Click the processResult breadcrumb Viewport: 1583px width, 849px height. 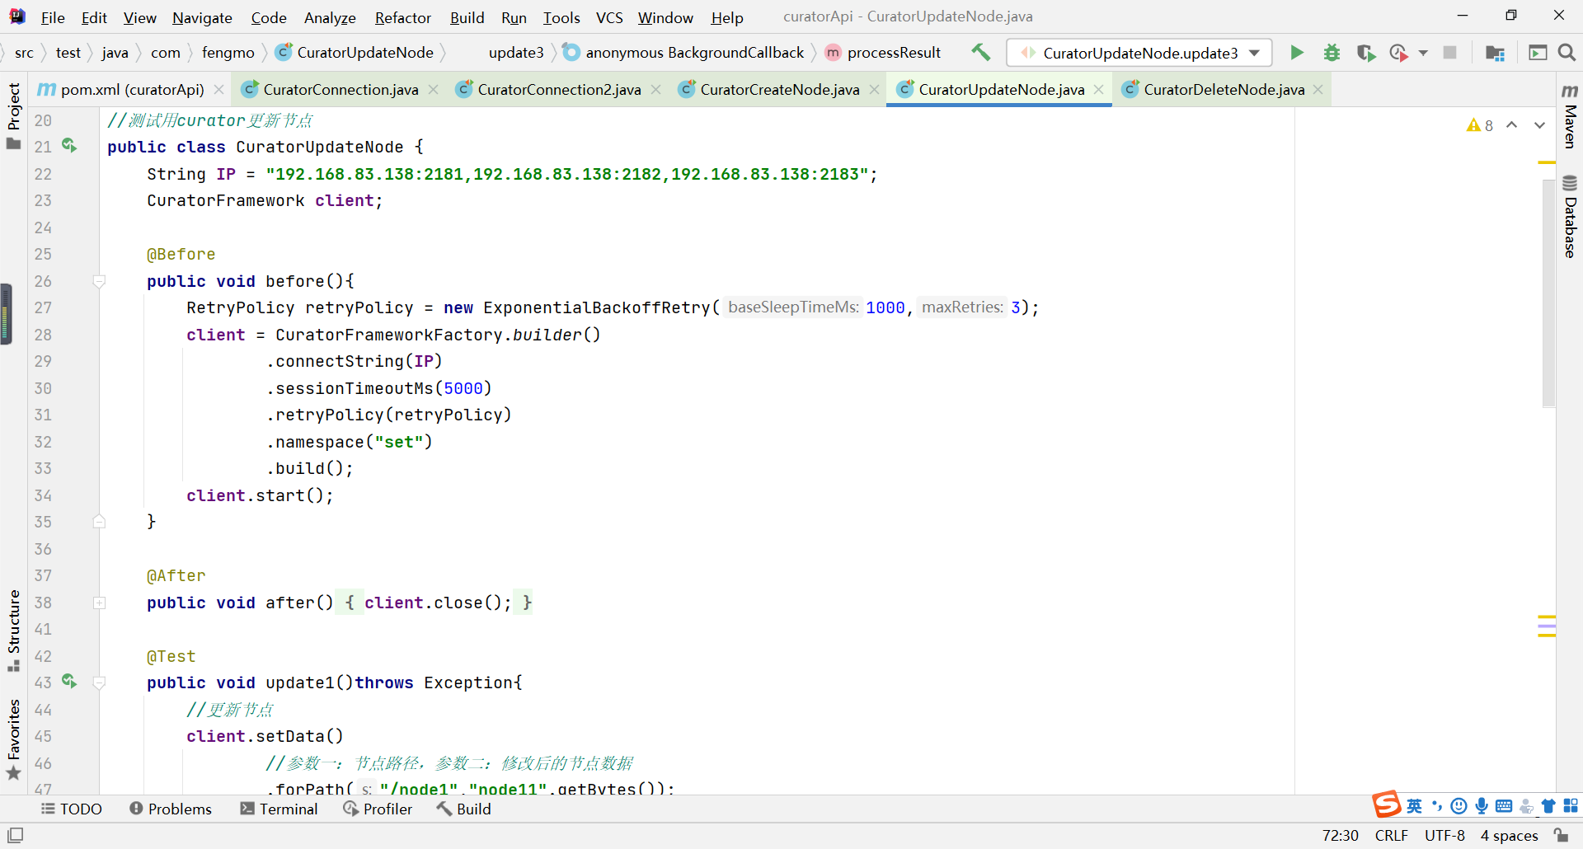point(883,53)
